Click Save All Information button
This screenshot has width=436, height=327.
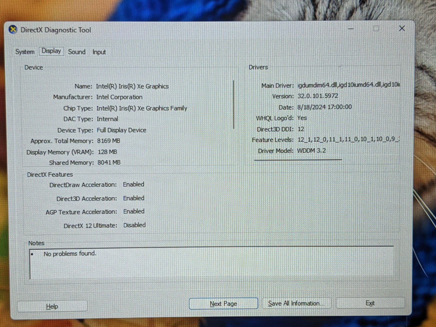click(x=296, y=303)
